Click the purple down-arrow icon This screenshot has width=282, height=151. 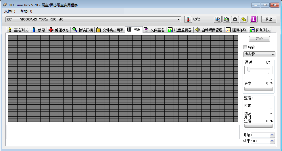(x=253, y=19)
